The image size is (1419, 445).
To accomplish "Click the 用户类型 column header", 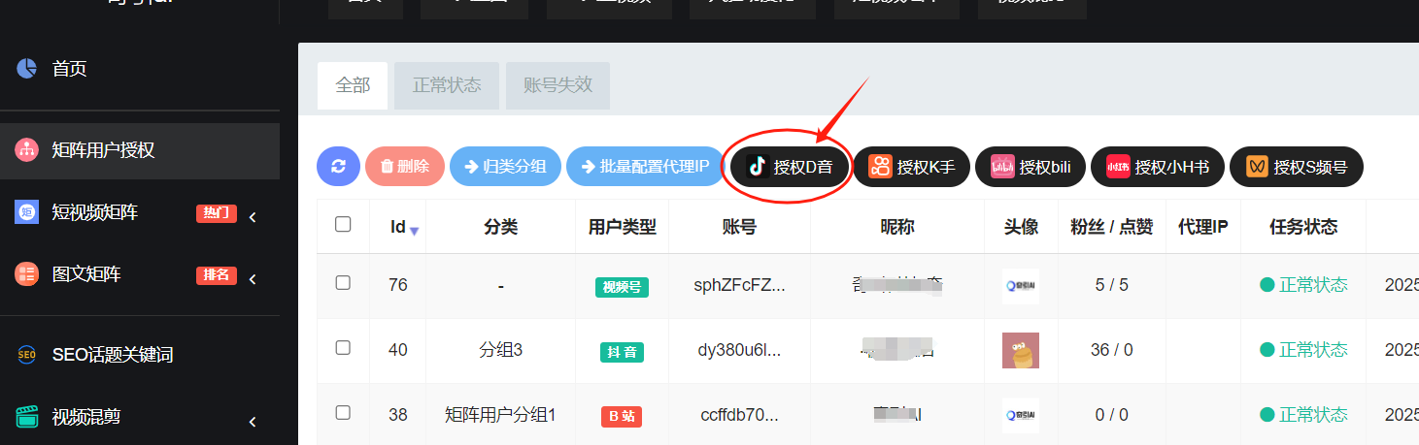I will (623, 228).
